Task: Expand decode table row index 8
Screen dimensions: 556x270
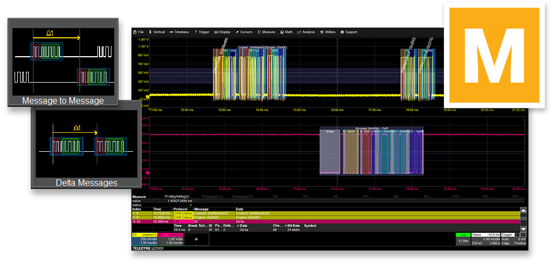Action: [135, 213]
